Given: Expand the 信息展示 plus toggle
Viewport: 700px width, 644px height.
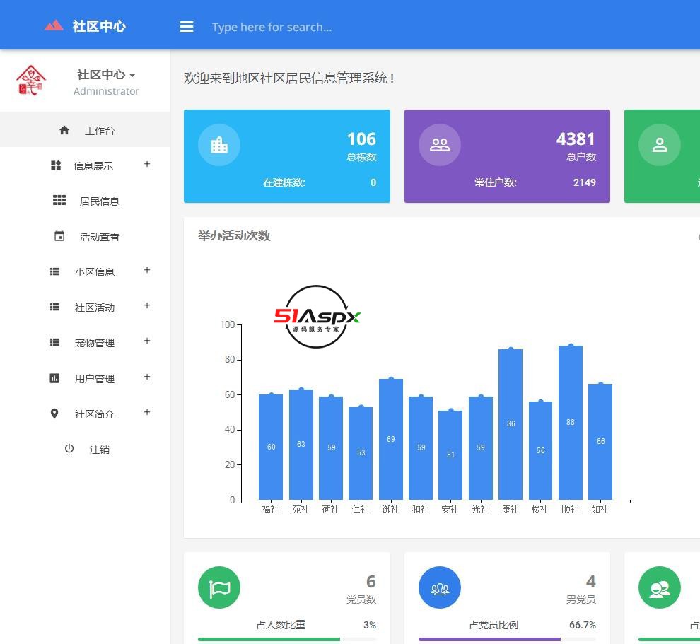Looking at the screenshot, I should pos(147,164).
